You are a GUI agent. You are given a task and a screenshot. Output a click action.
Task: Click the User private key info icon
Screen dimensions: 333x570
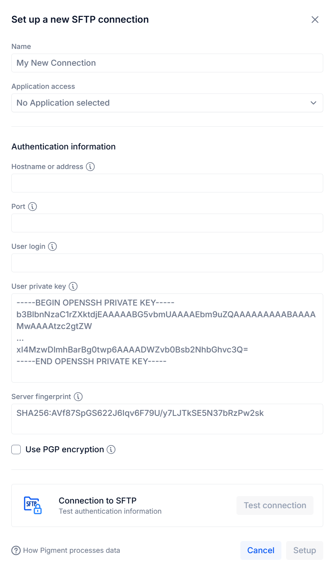click(73, 286)
